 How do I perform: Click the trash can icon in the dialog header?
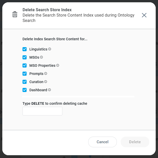[15, 15]
